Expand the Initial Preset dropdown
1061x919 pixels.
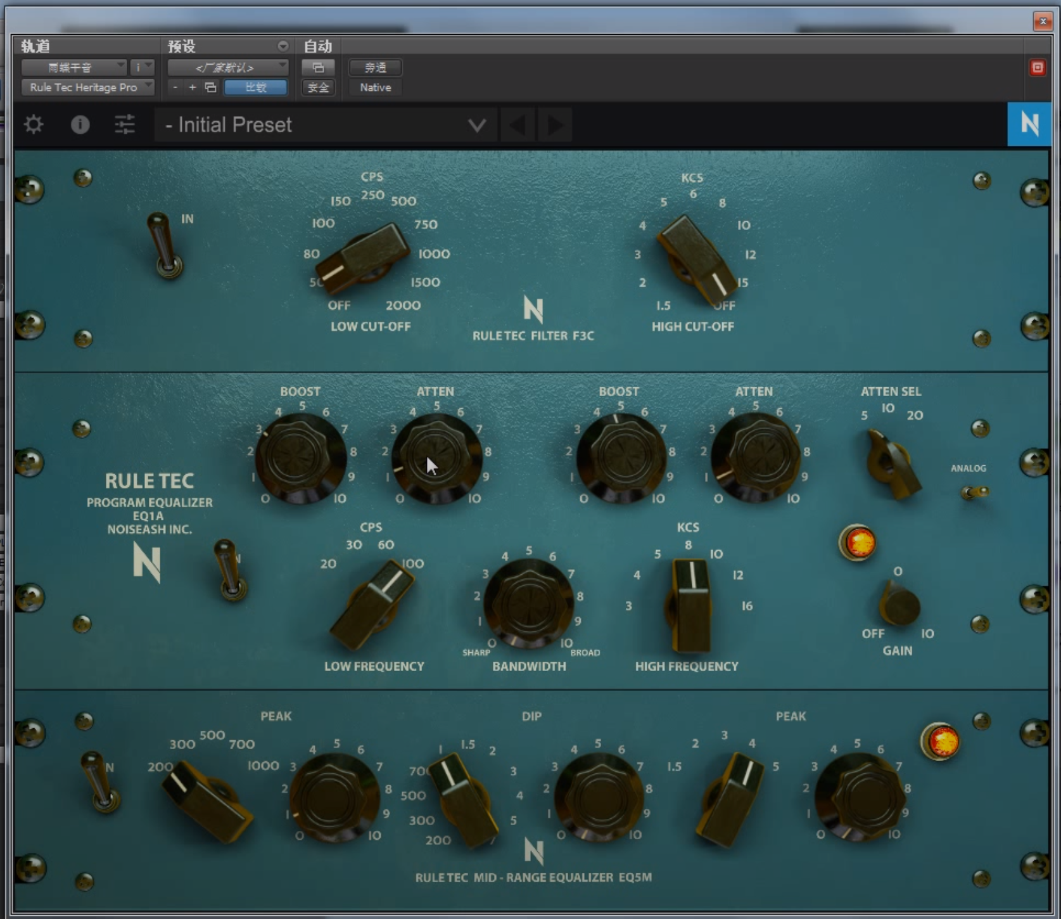click(476, 125)
